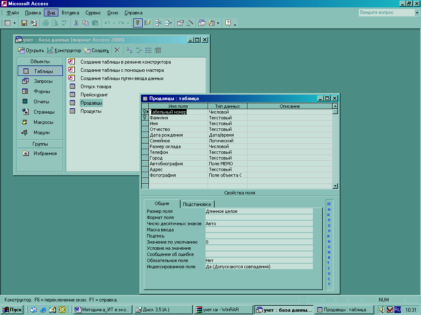
Task: Open the Indexes toolbar icon
Action: click(148, 23)
